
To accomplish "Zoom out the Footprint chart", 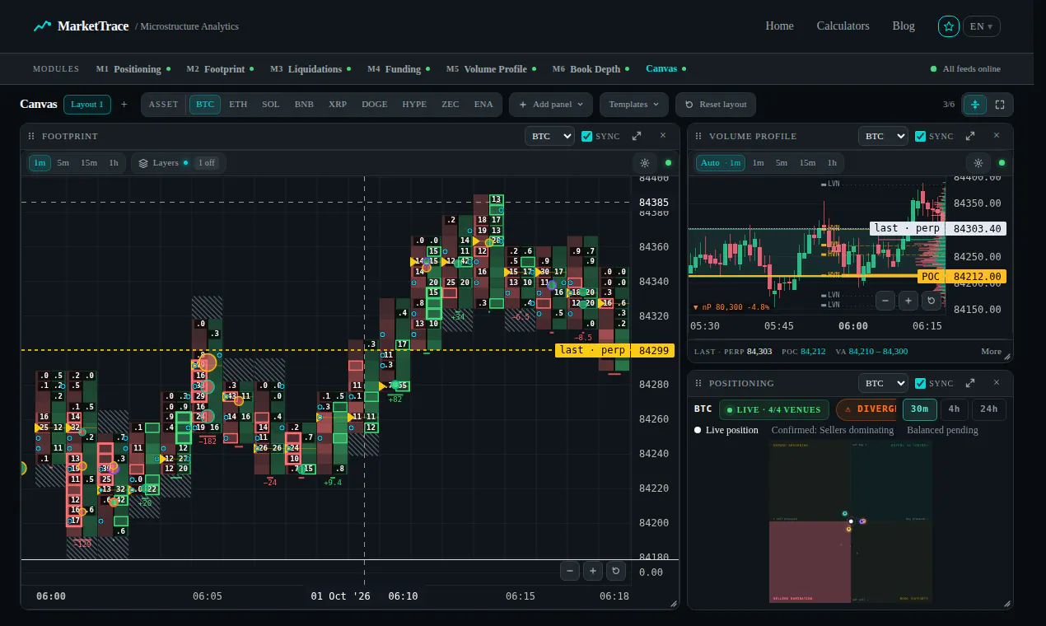I will point(570,570).
